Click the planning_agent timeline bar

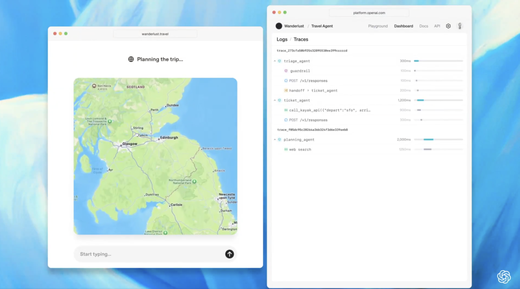[x=439, y=140]
